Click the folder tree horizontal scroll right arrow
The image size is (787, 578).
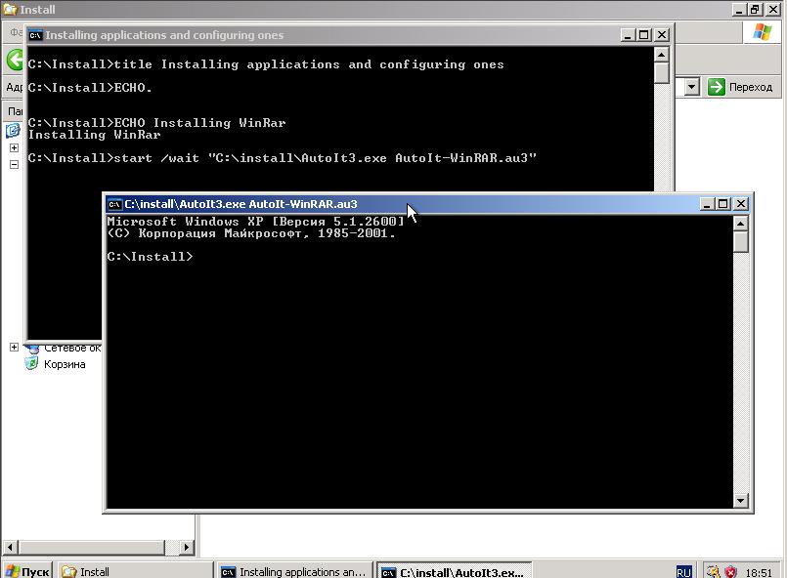(186, 547)
